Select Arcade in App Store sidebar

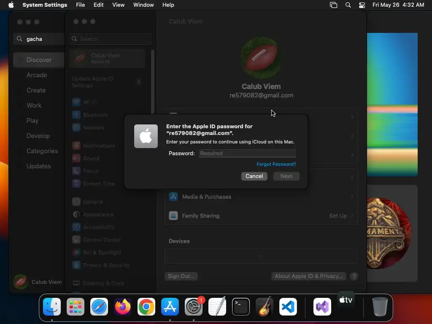coord(37,75)
